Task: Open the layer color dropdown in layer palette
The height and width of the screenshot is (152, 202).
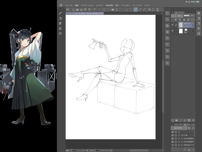Action: [x=173, y=16]
